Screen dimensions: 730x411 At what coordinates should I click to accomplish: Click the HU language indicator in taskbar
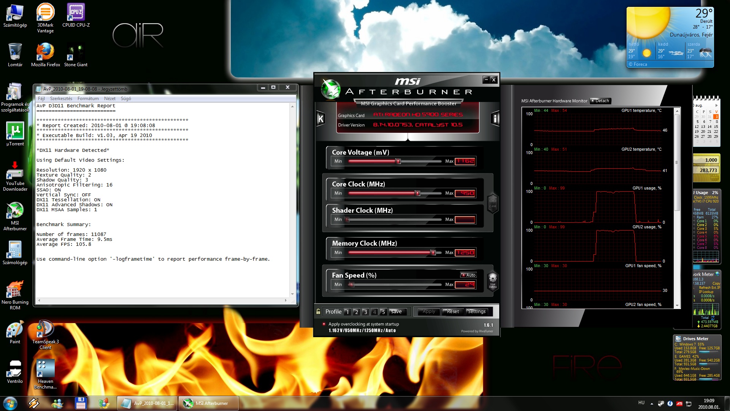pos(641,403)
